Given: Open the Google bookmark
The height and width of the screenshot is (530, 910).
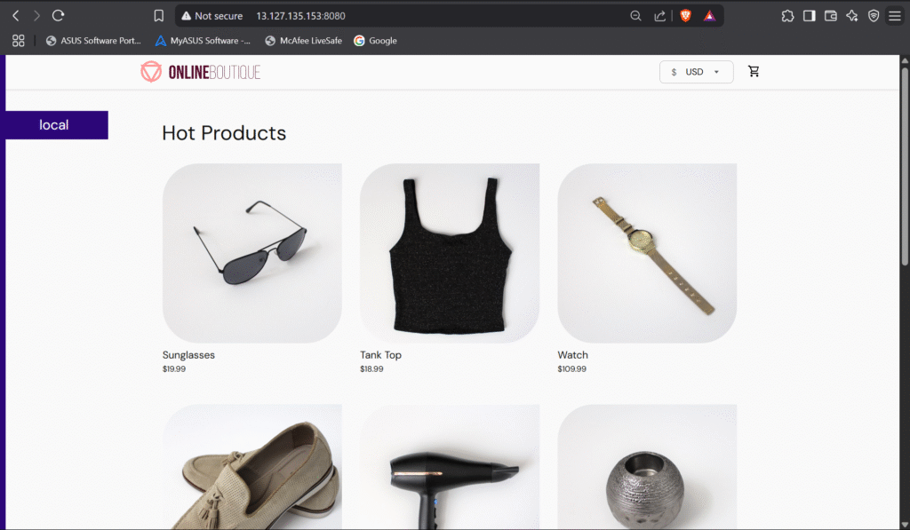Looking at the screenshot, I should pos(376,41).
